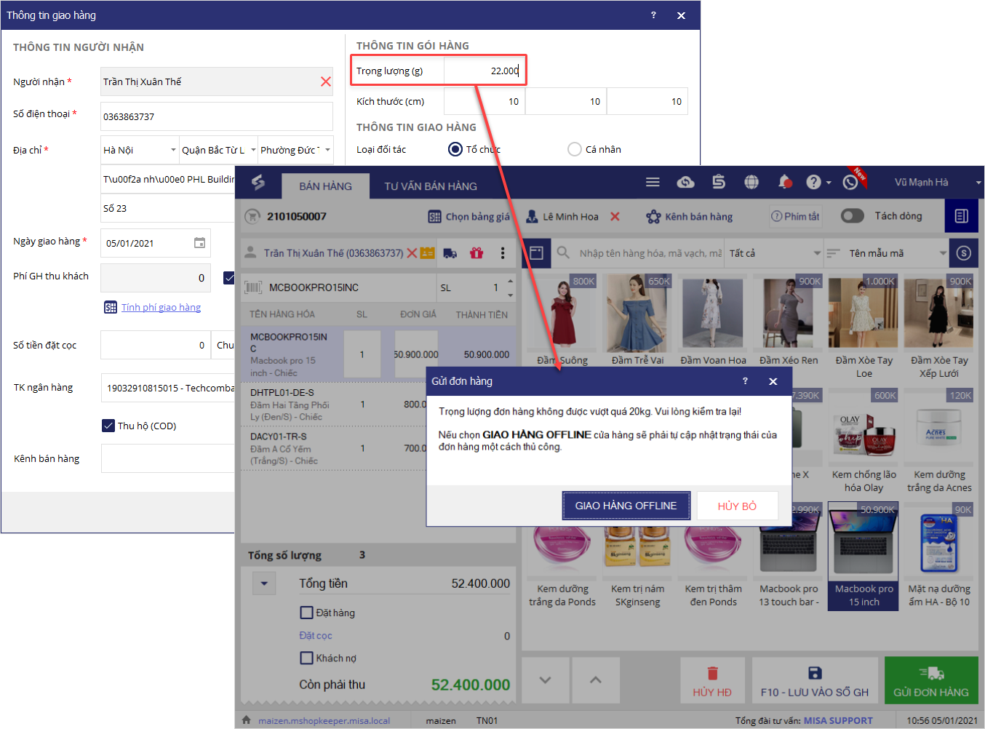985x729 pixels.
Task: Click Chọn bảng giá in the toolbar
Action: pyautogui.click(x=469, y=216)
